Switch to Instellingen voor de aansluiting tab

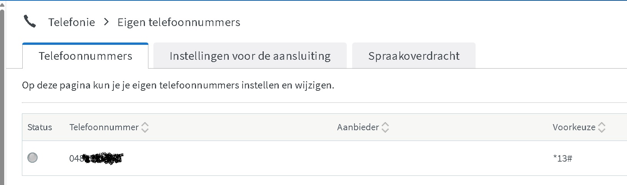coord(250,56)
